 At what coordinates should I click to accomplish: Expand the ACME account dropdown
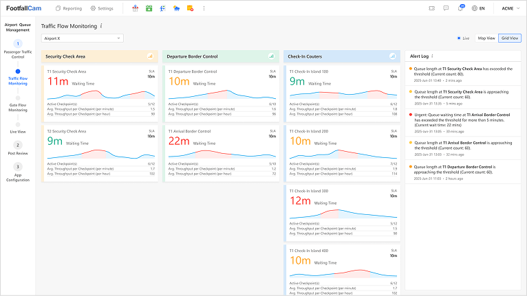(510, 8)
